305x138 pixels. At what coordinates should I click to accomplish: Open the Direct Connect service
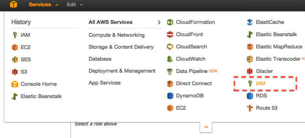194,83
